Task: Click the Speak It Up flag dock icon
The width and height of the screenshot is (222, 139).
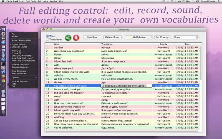Action: click(3, 85)
